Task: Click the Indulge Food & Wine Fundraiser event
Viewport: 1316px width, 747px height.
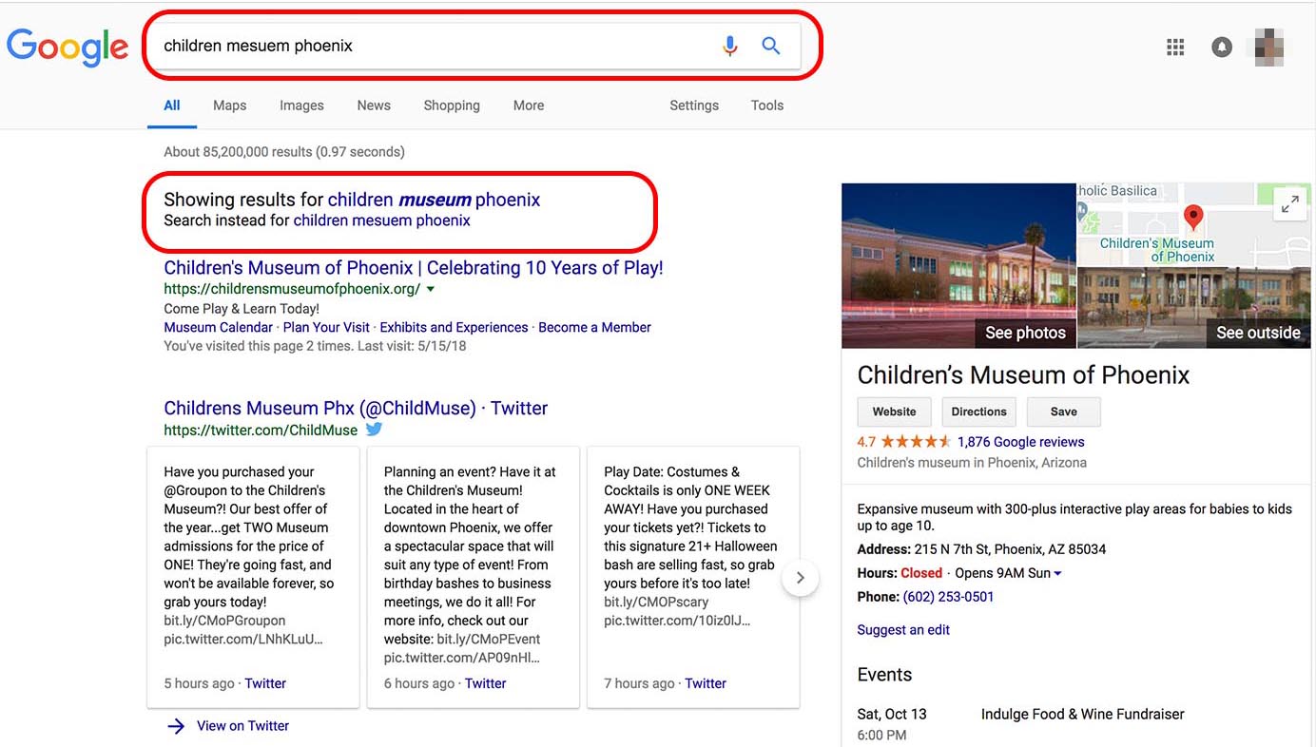Action: tap(1083, 714)
